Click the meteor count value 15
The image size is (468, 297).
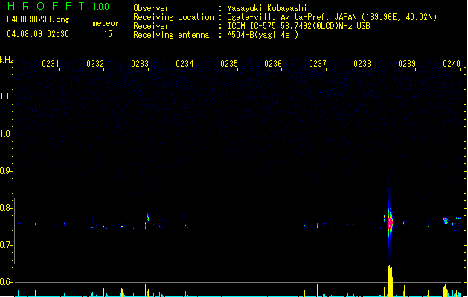coord(108,34)
